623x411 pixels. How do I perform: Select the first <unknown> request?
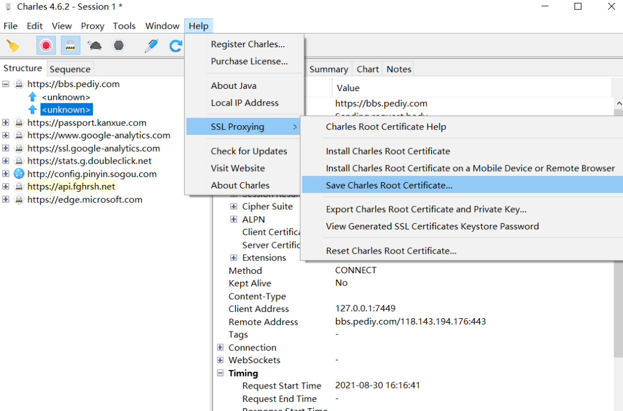66,97
